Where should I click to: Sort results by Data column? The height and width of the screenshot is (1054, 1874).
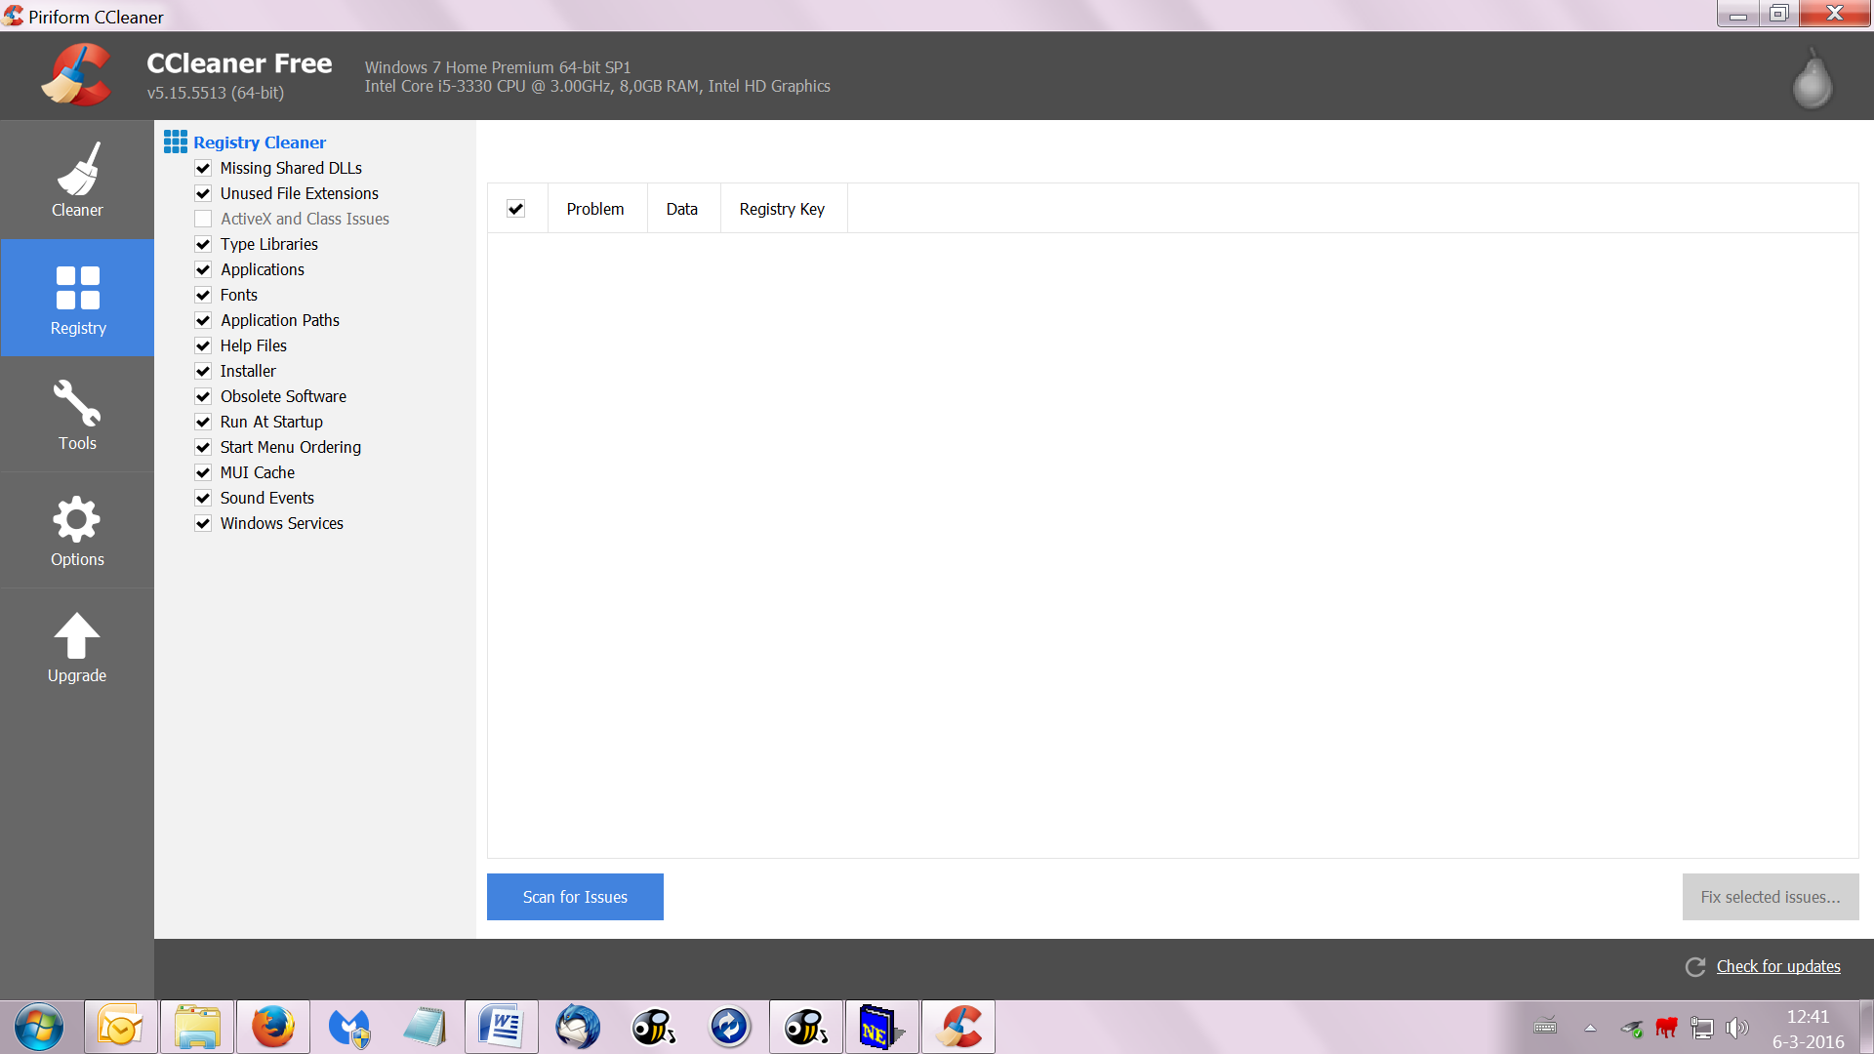tap(683, 209)
